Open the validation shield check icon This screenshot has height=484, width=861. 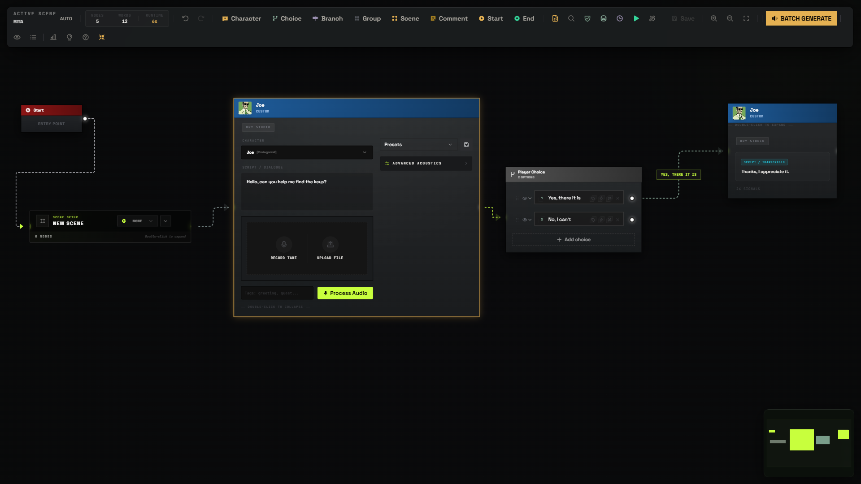(x=587, y=18)
